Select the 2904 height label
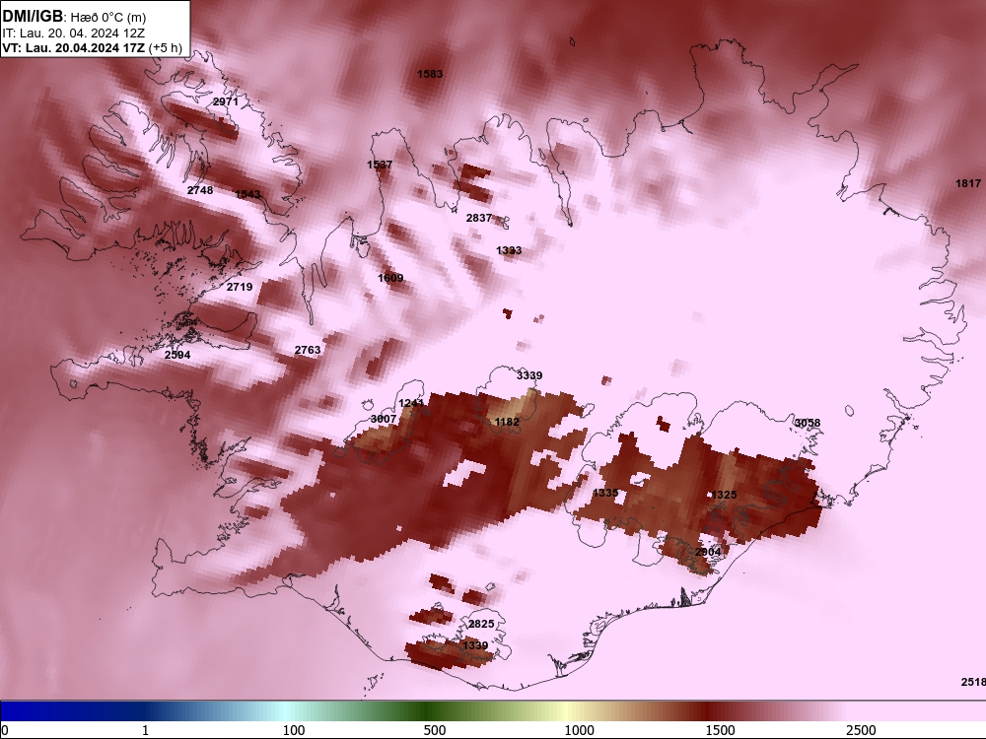Viewport: 986px width, 739px height. coord(708,553)
